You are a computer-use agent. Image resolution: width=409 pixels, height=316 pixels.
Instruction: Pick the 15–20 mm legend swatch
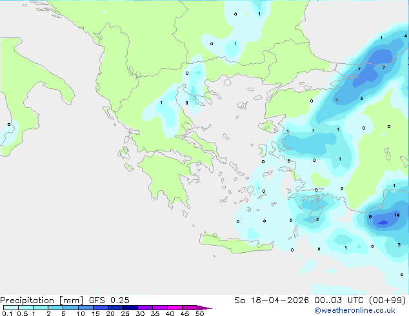click(x=100, y=308)
